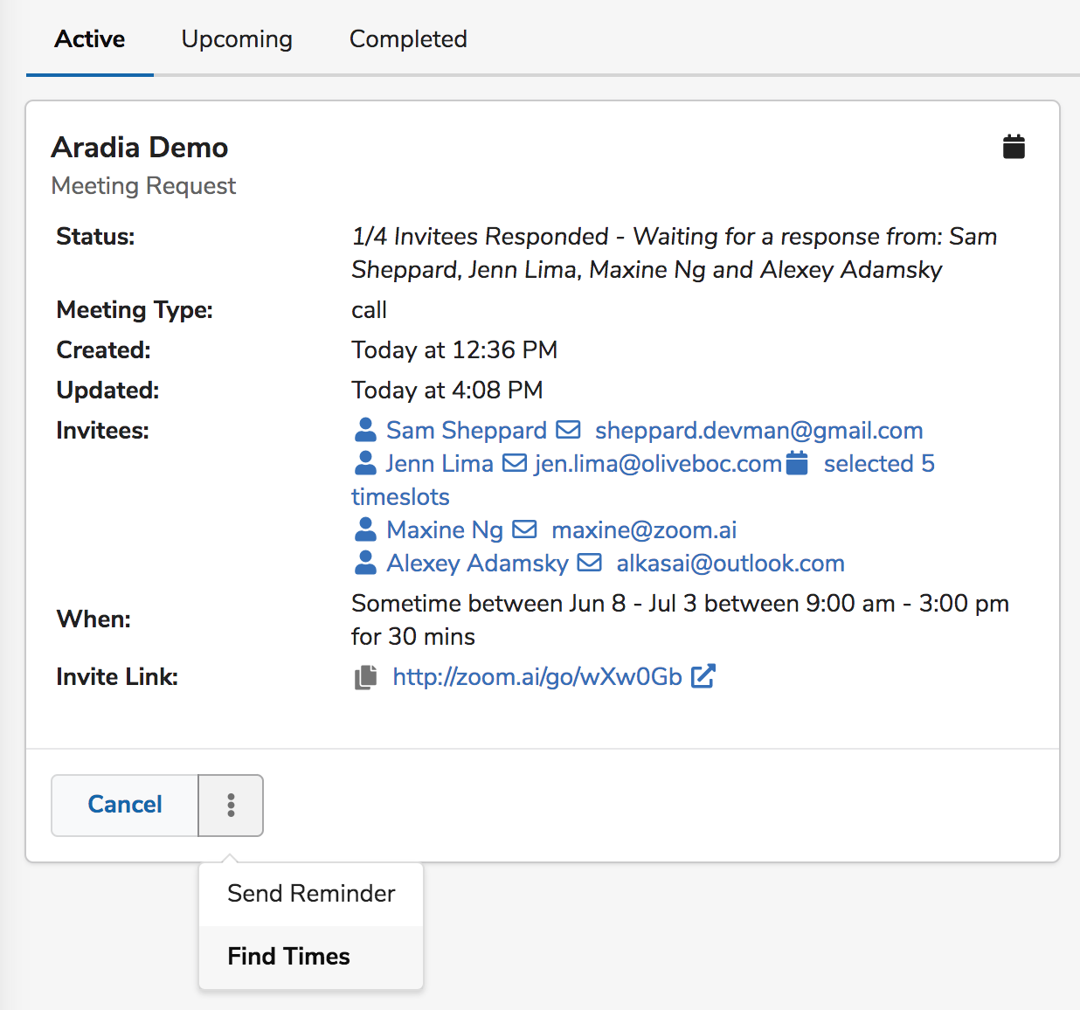Screen dimensions: 1080x1010
Task: Toggle the three-dot more actions dropdown
Action: [231, 805]
